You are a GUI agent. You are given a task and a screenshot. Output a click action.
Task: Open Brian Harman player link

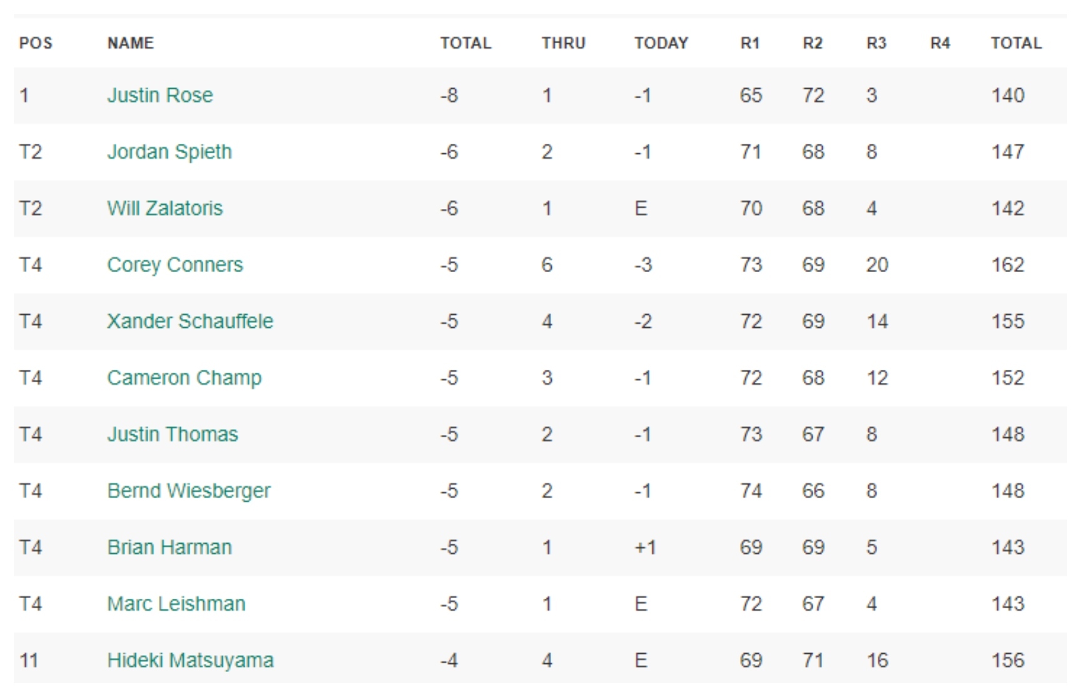[169, 547]
